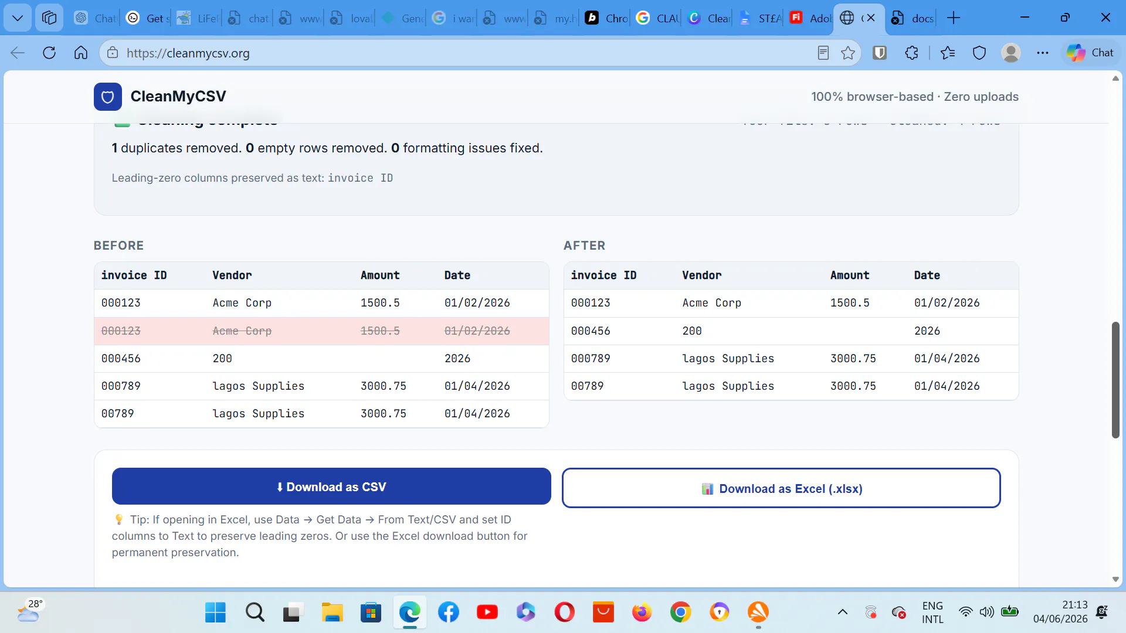Open YouTube from the taskbar
This screenshot has width=1126, height=633.
487,612
